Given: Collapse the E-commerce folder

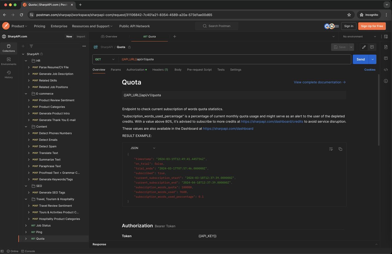Looking at the screenshot, I should (x=26, y=94).
